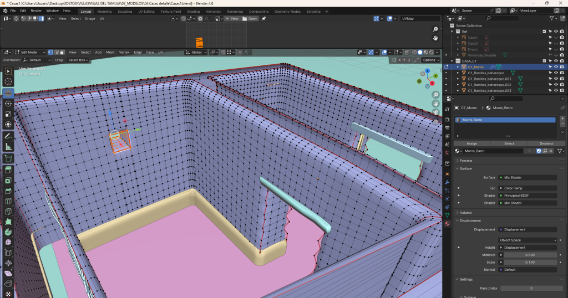Click the Modifiers wrench properties tab
This screenshot has height=298, width=568.
coord(447,182)
